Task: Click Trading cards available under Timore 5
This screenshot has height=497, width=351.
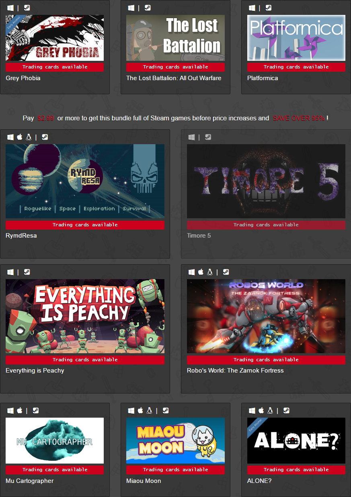Action: coord(266,225)
